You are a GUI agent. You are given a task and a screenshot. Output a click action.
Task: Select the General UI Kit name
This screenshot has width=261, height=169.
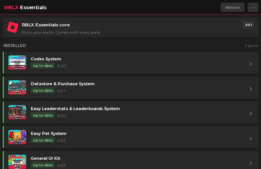[x=45, y=158]
